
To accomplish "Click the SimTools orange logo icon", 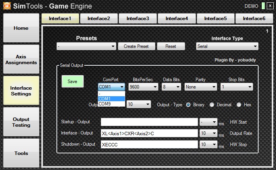I will point(7,6).
